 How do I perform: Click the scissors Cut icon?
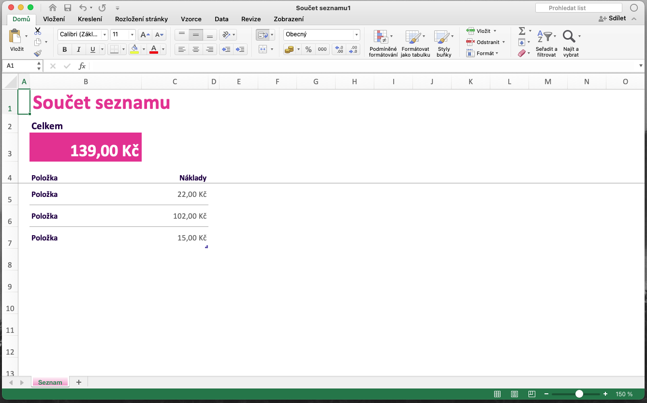pyautogui.click(x=38, y=31)
